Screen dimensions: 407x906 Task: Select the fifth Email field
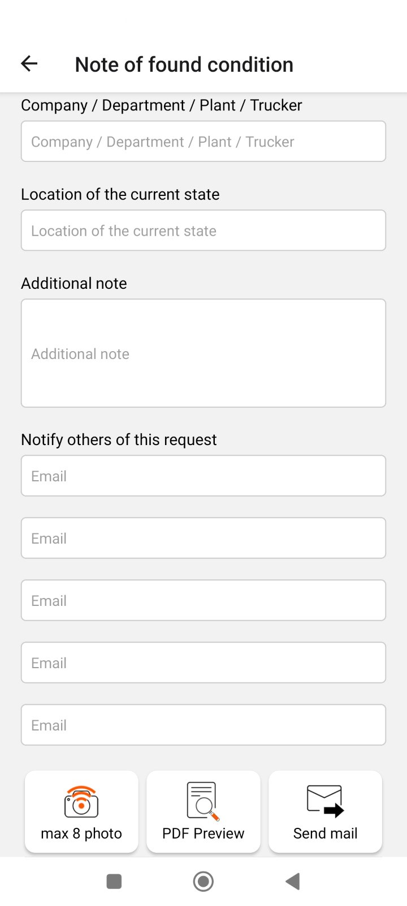pos(203,725)
